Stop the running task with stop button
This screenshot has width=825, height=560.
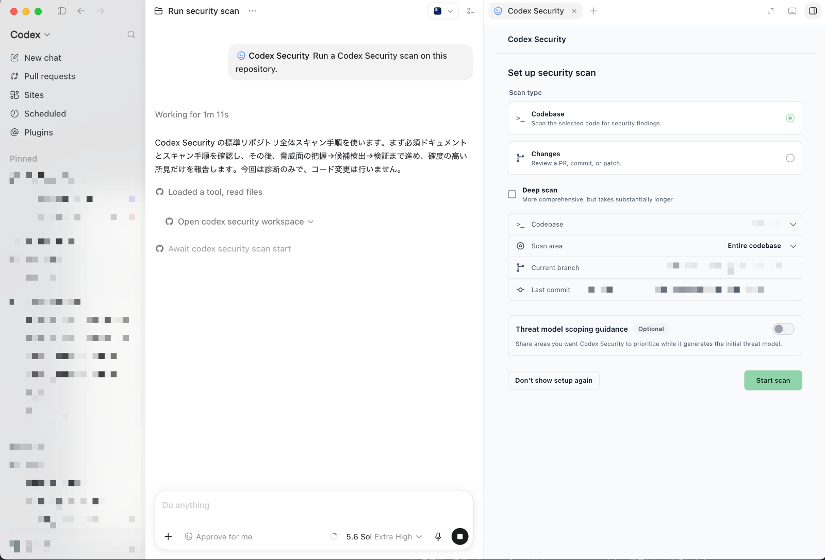point(460,536)
